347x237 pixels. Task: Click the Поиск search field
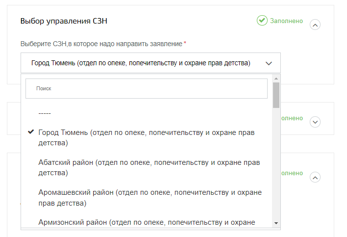pos(147,89)
